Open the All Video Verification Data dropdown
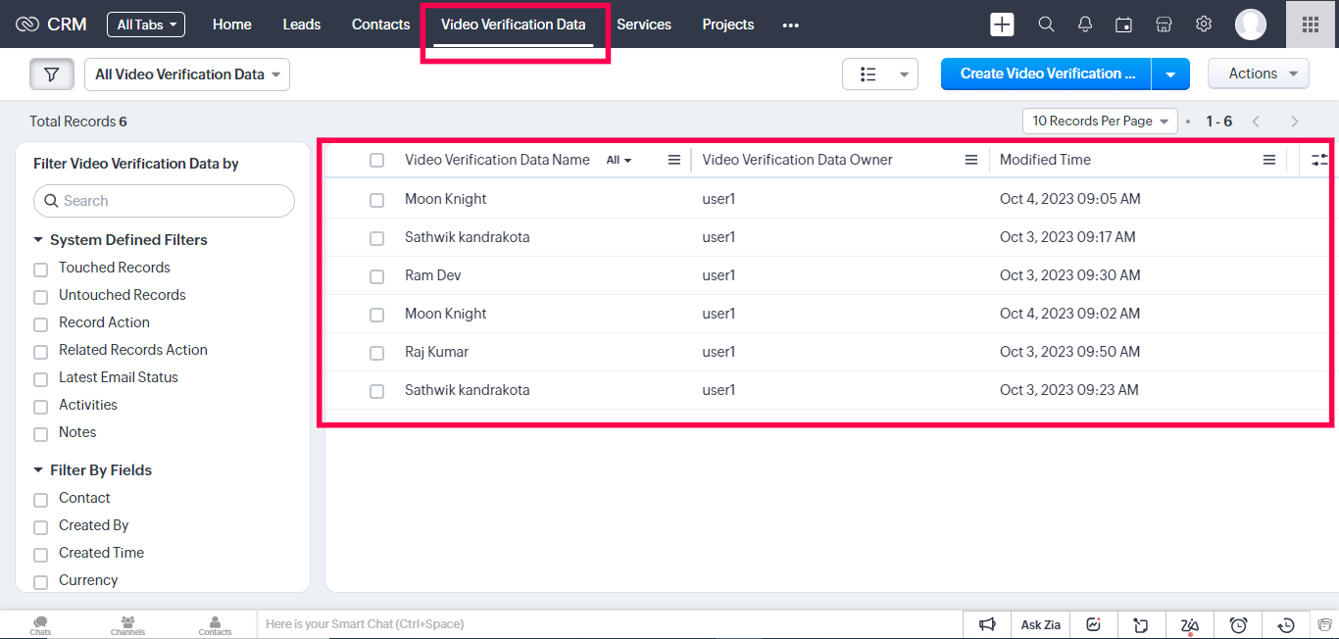Viewport: 1339px width, 639px height. click(x=187, y=74)
